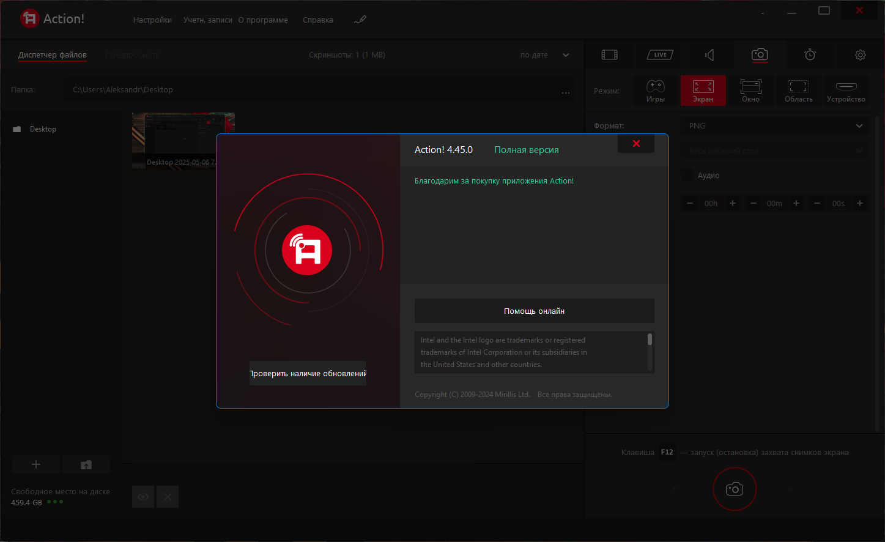Open the video recording tab icon
This screenshot has height=542, width=885.
tap(610, 55)
